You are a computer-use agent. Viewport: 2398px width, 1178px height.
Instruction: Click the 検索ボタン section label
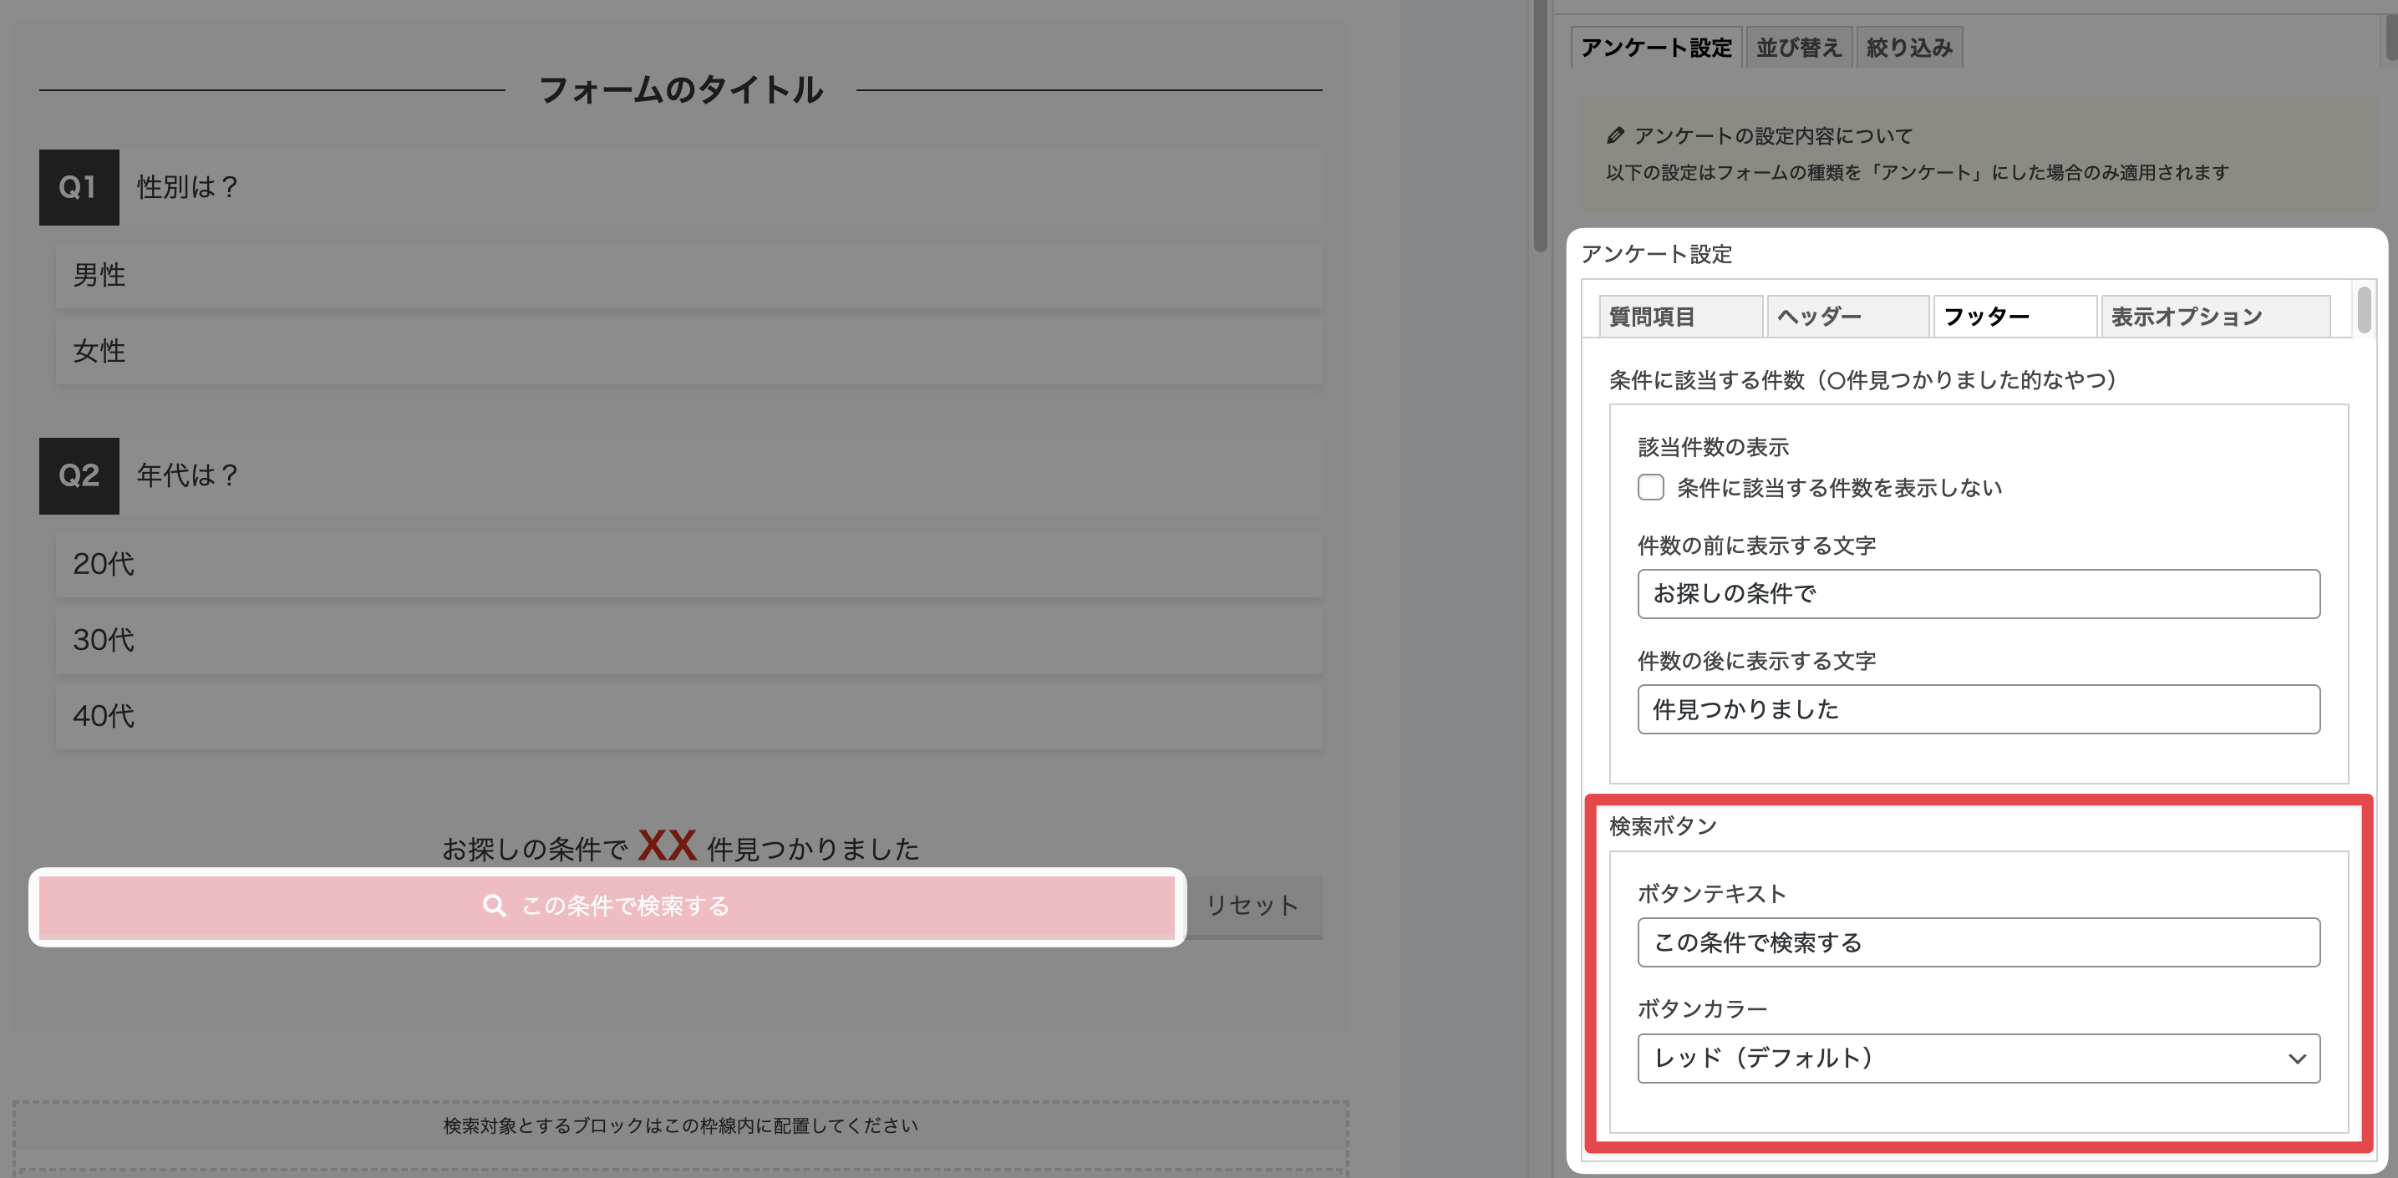(x=1663, y=826)
